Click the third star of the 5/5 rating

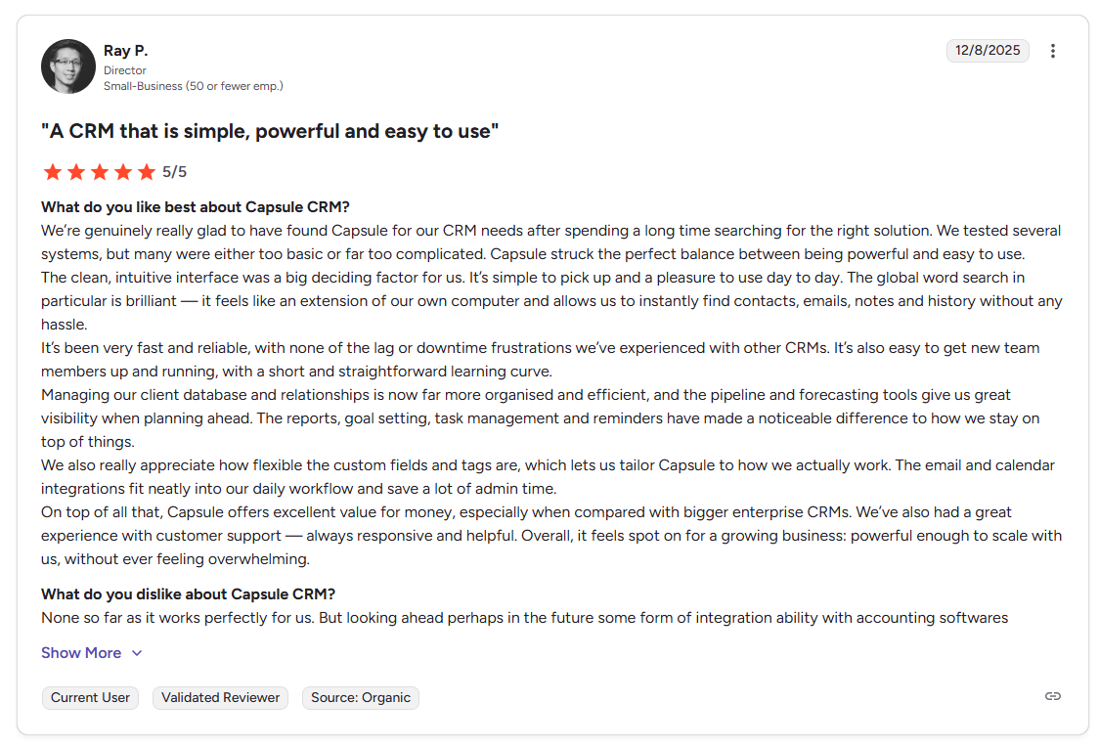tap(100, 171)
